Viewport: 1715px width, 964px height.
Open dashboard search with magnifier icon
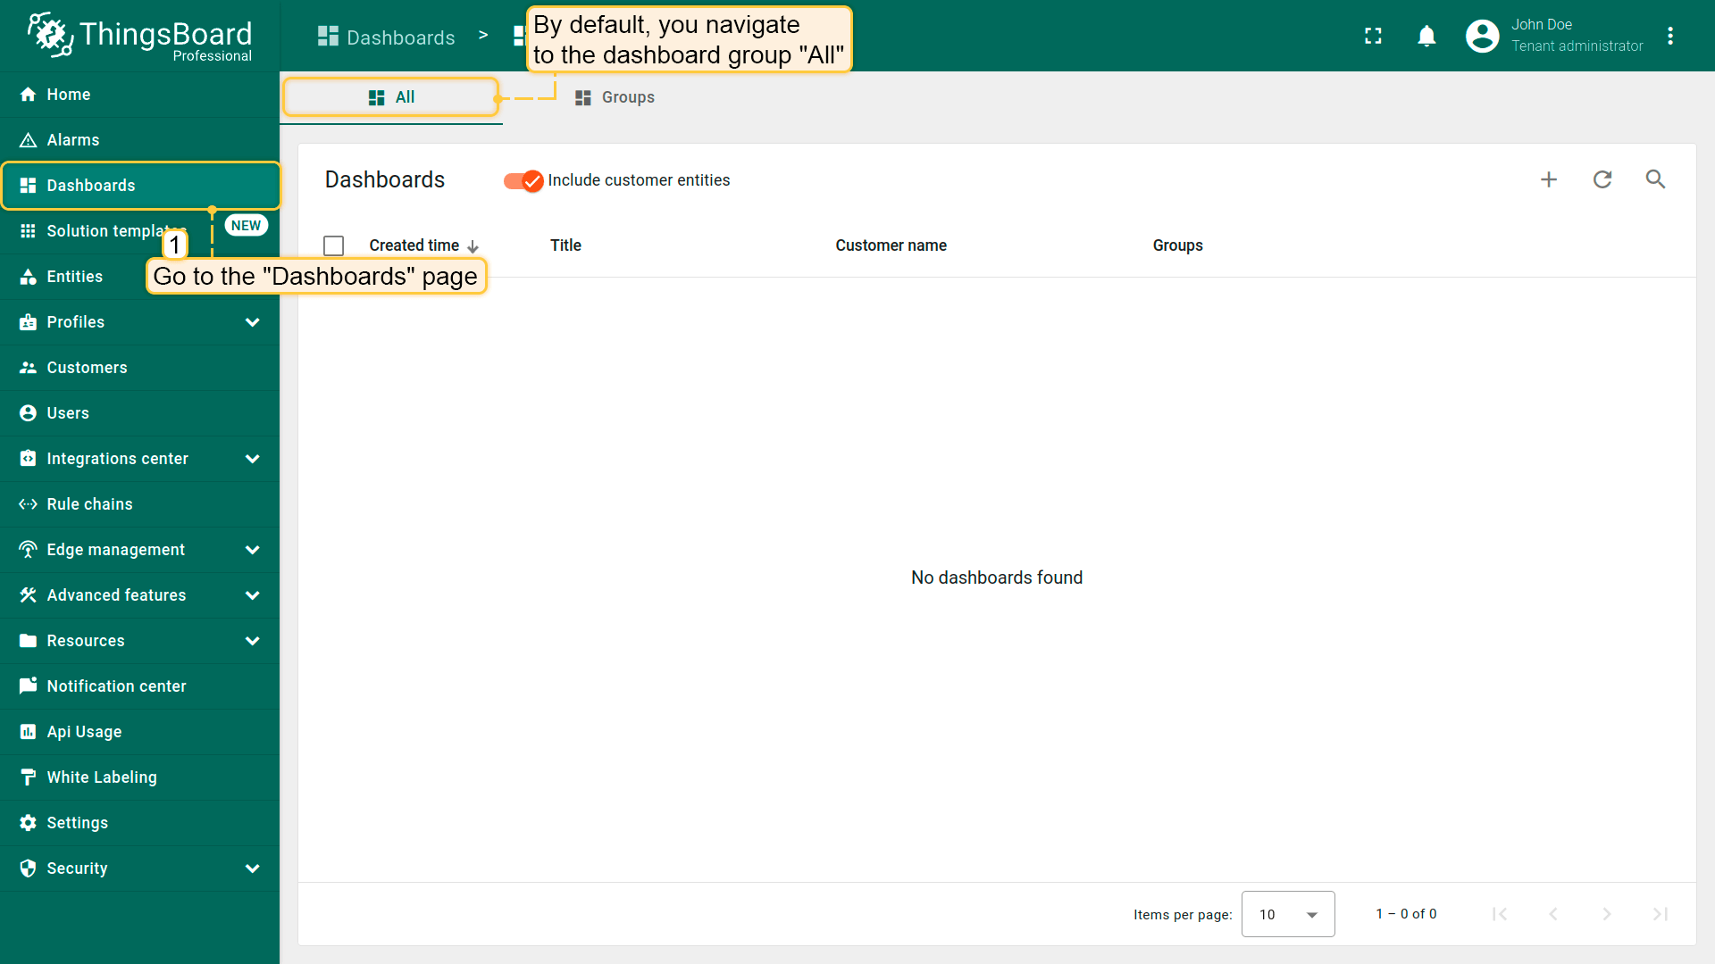[x=1655, y=179]
